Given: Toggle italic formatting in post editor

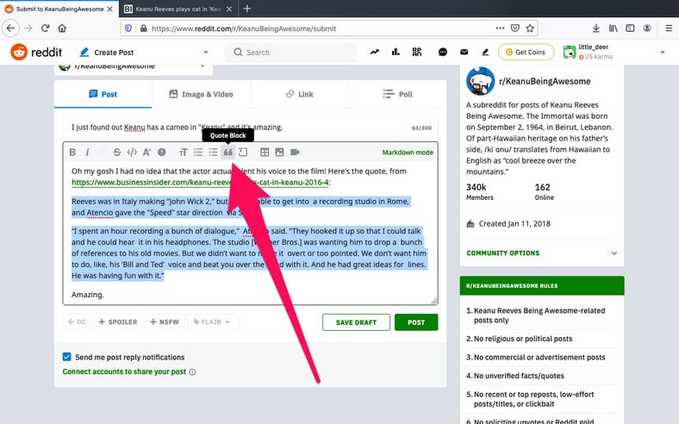Looking at the screenshot, I should click(x=87, y=152).
